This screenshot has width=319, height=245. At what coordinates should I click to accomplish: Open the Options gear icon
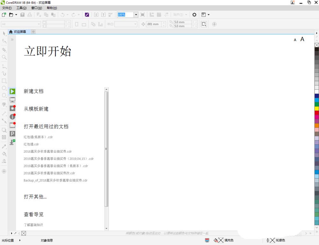(194, 15)
